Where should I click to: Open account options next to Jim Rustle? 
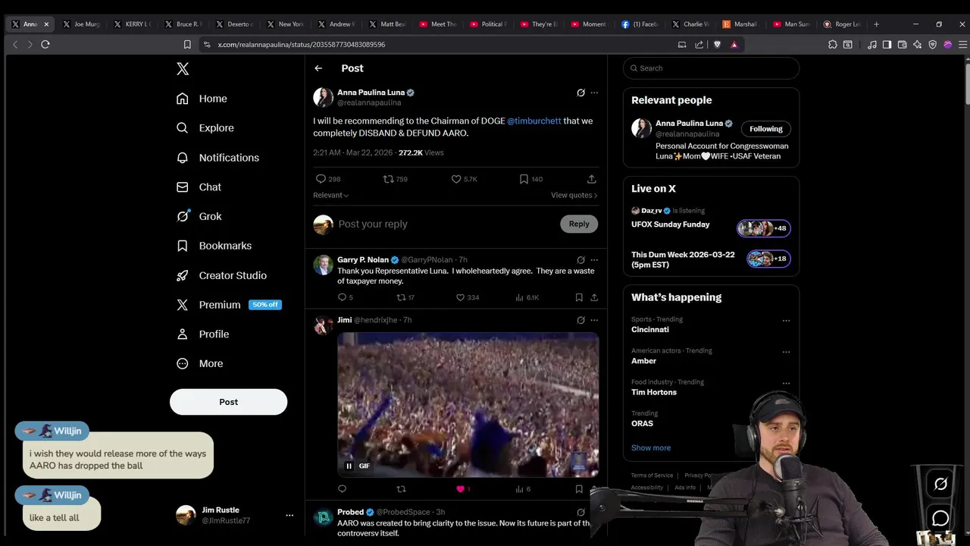289,515
